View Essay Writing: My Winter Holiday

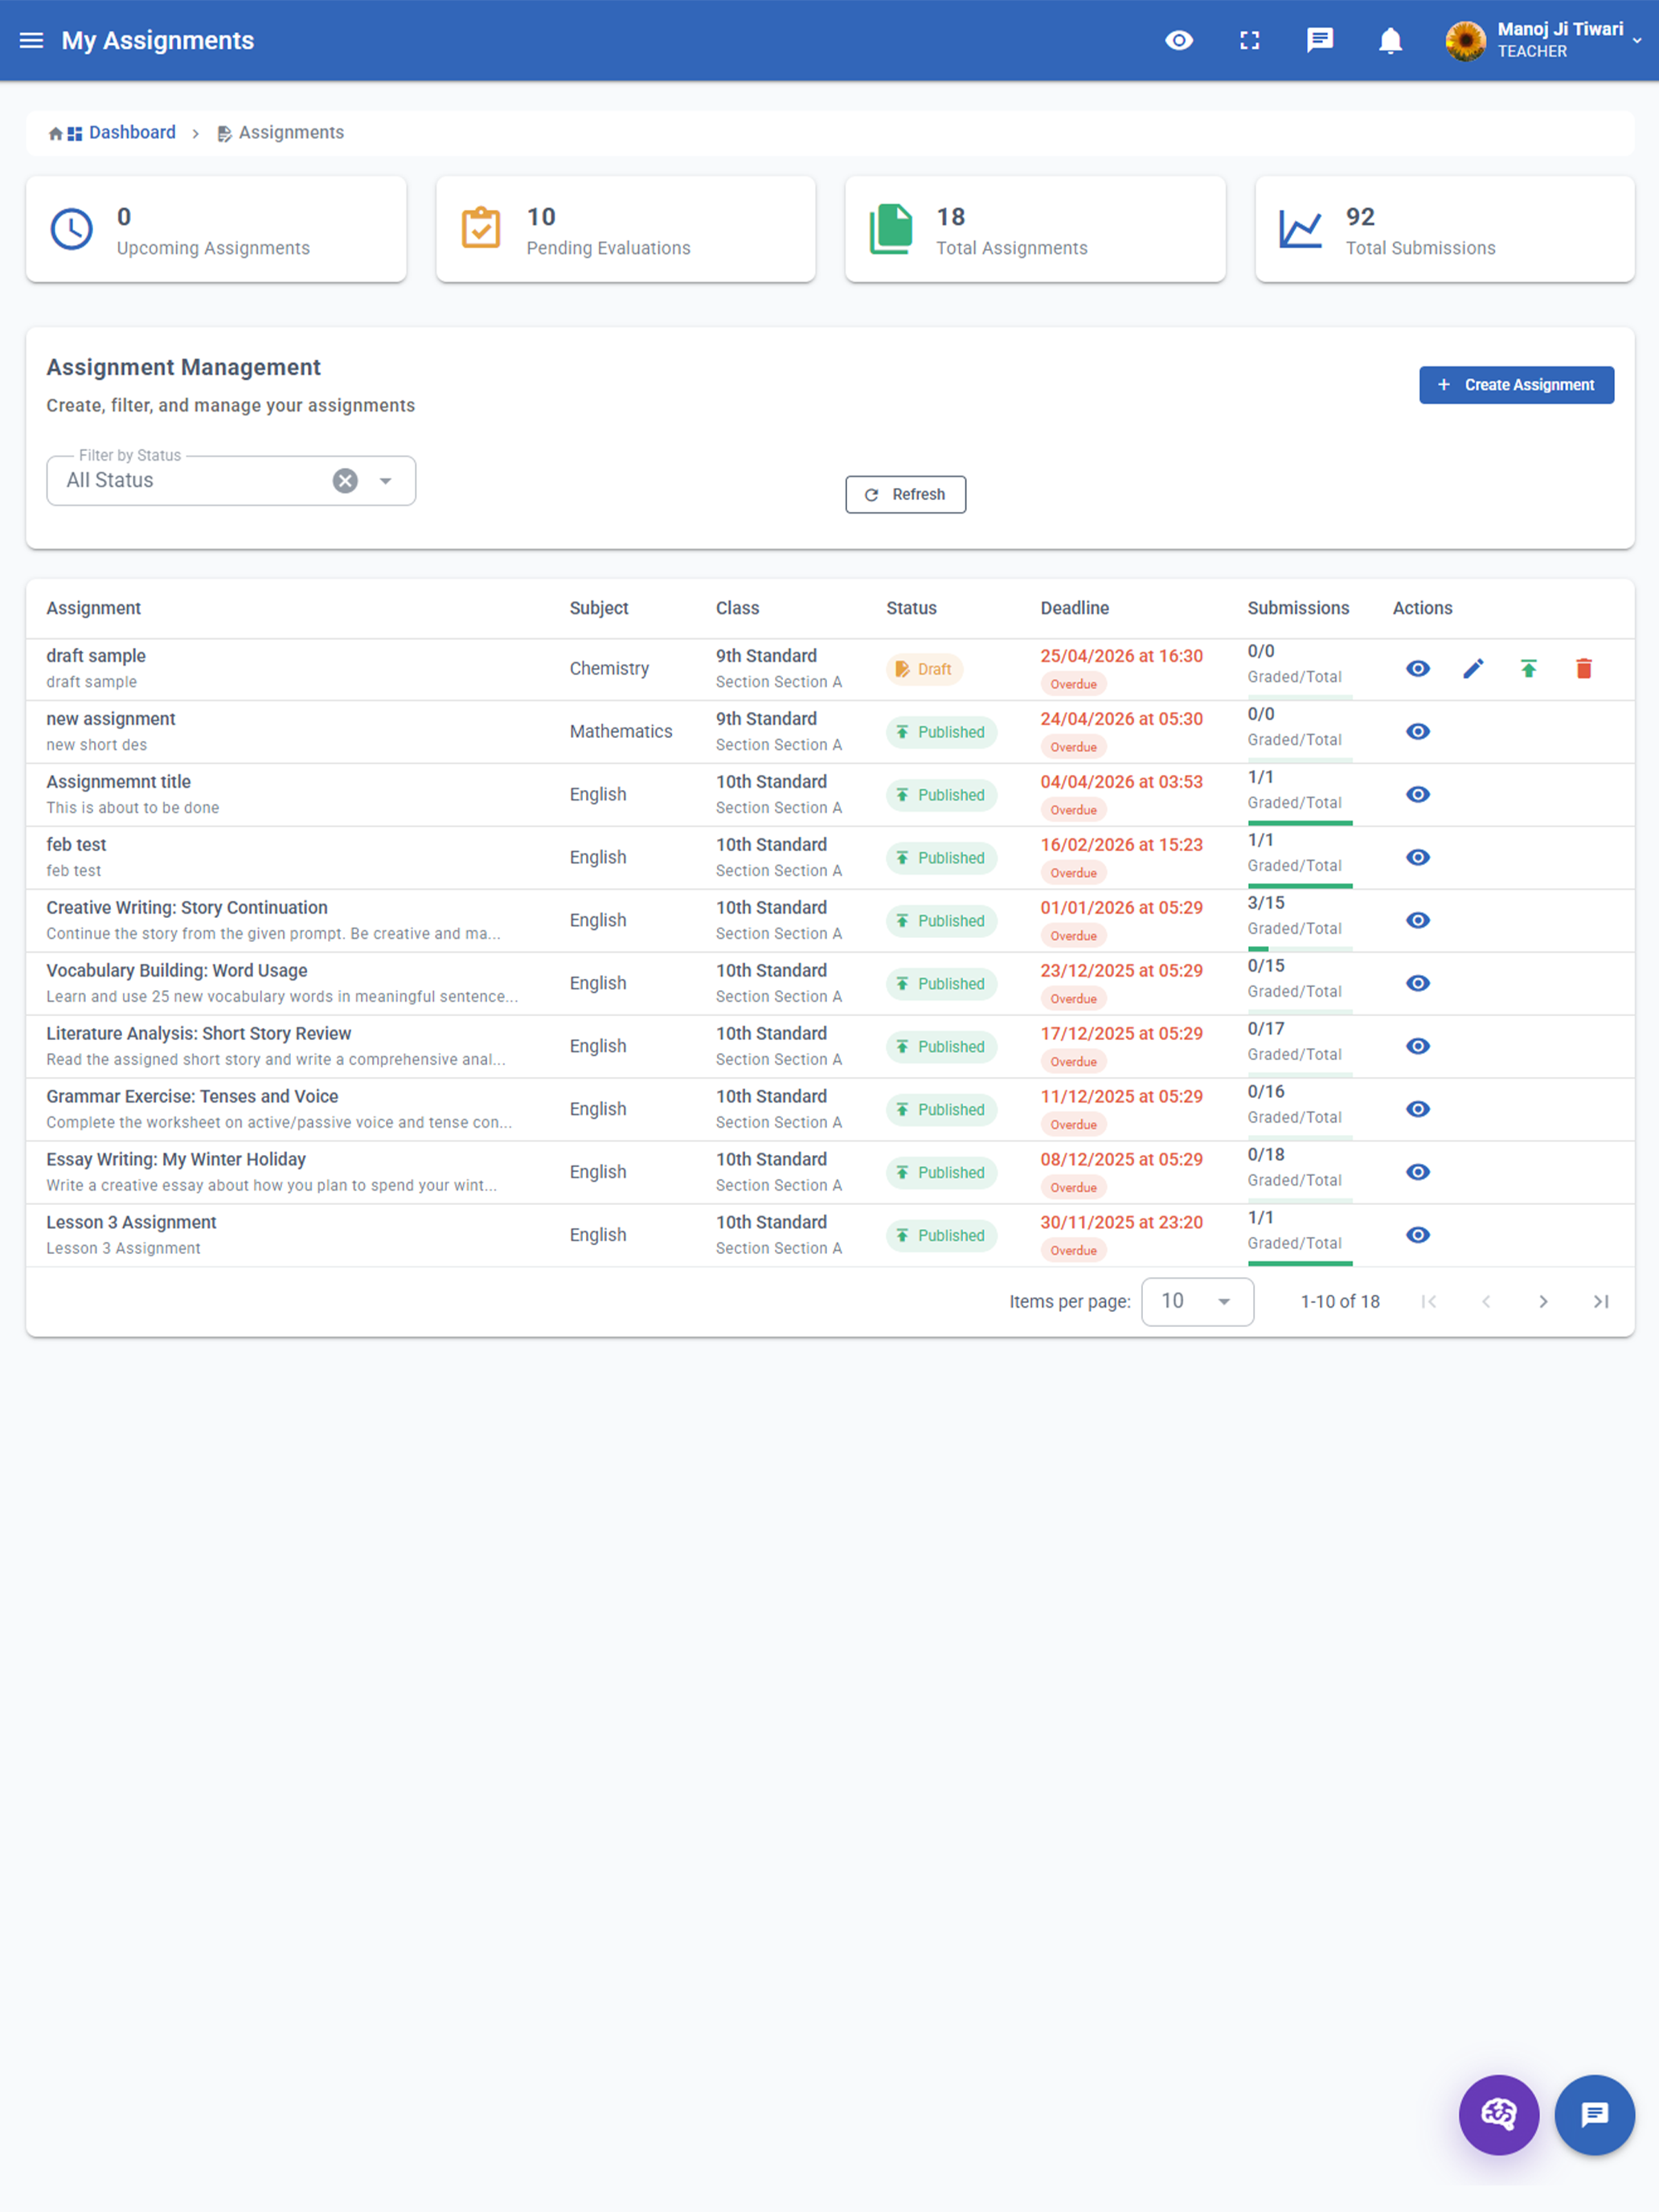coord(1418,1173)
